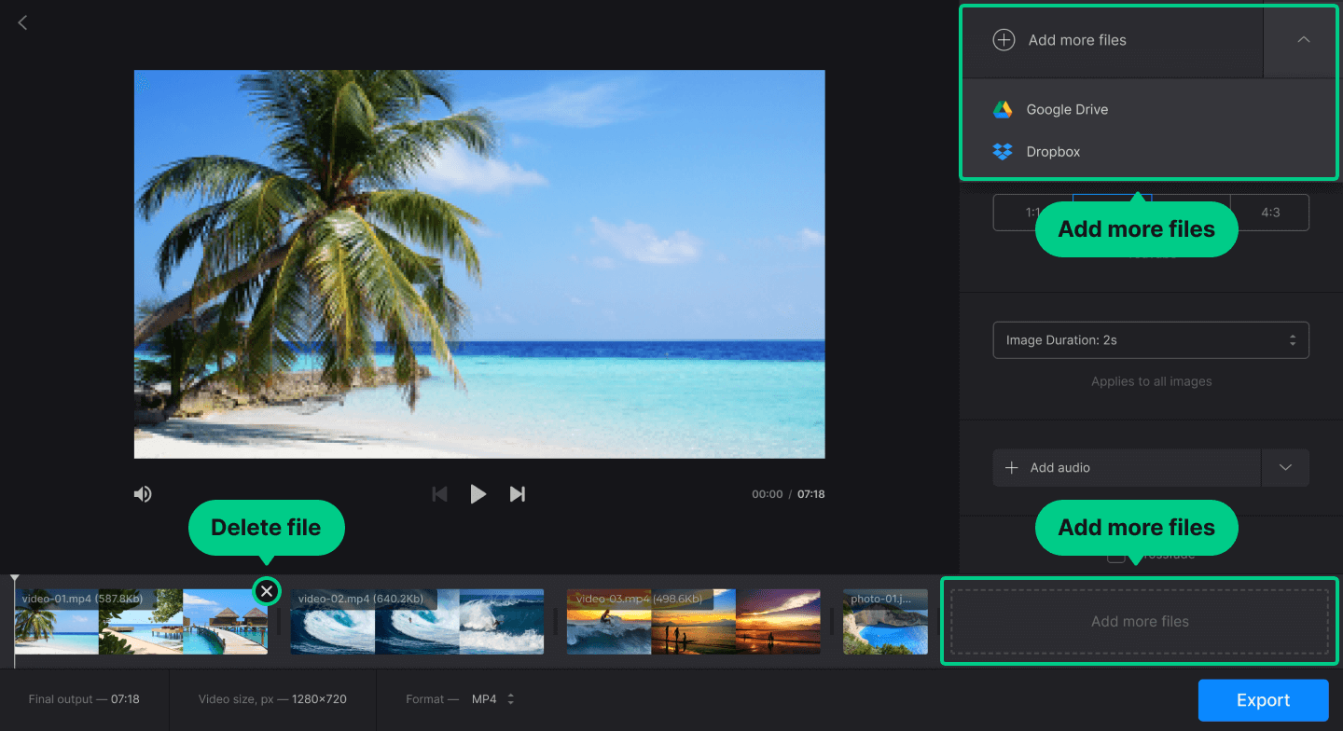Play the video preview

478,494
